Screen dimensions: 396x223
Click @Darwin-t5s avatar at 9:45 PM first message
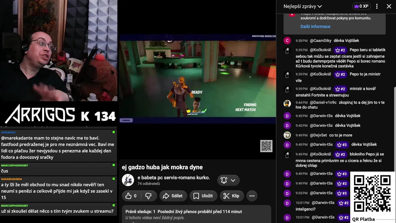pyautogui.click(x=287, y=116)
